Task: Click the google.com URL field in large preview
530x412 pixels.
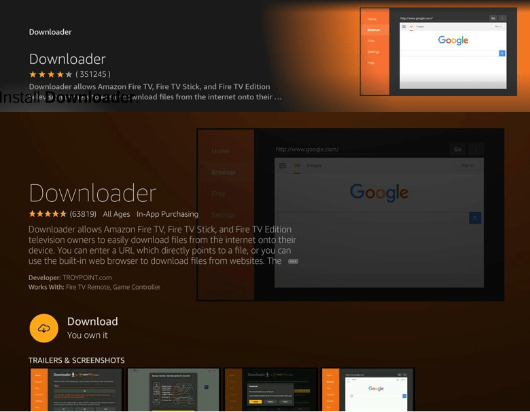Action: click(360, 149)
